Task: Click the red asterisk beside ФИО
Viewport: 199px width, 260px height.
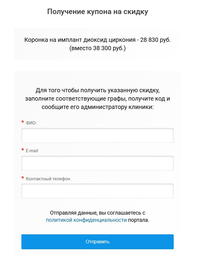Action: coord(23,122)
